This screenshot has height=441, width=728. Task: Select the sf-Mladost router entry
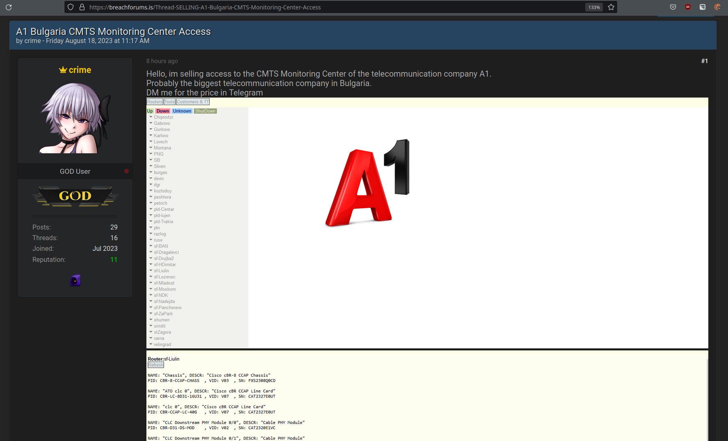[x=164, y=283]
